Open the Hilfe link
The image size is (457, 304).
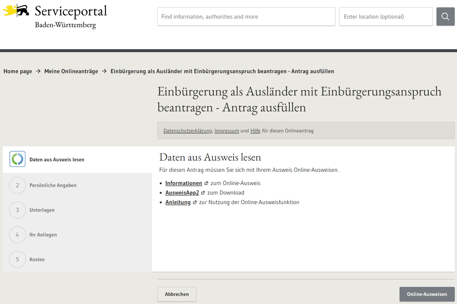[255, 131]
